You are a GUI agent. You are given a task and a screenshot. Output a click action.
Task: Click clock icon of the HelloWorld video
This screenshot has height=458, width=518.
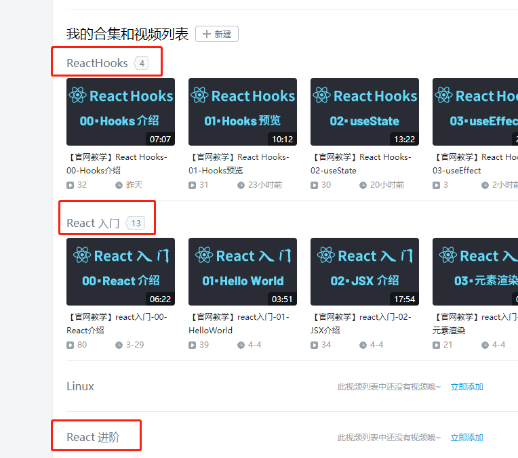pos(241,345)
